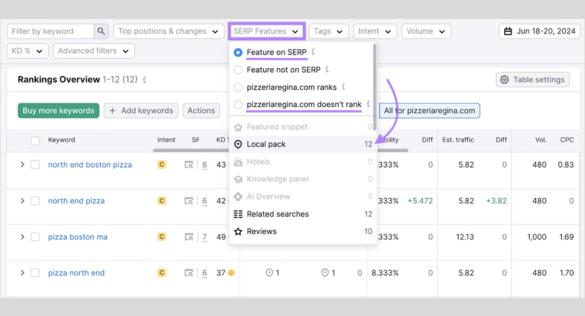The width and height of the screenshot is (585, 316).
Task: Click intent C badge for pizza boston ma
Action: (162, 237)
